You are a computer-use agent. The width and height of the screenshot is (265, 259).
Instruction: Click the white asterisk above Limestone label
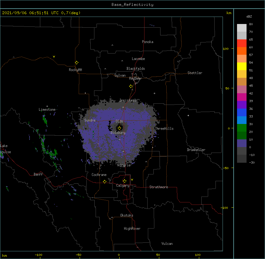47,106
